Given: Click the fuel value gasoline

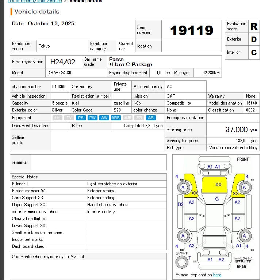Looking at the screenshot, I should (x=121, y=103).
